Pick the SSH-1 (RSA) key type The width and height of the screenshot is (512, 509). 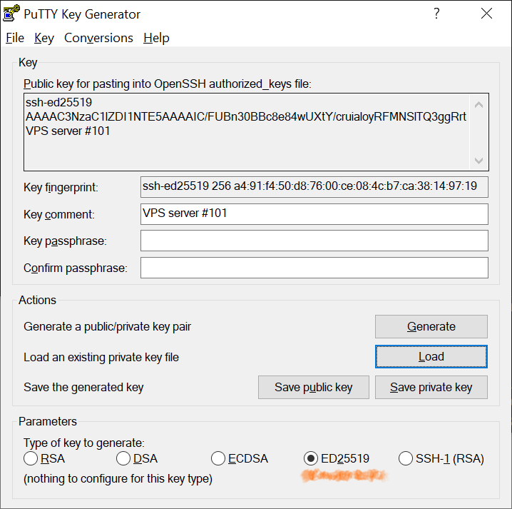(405, 458)
